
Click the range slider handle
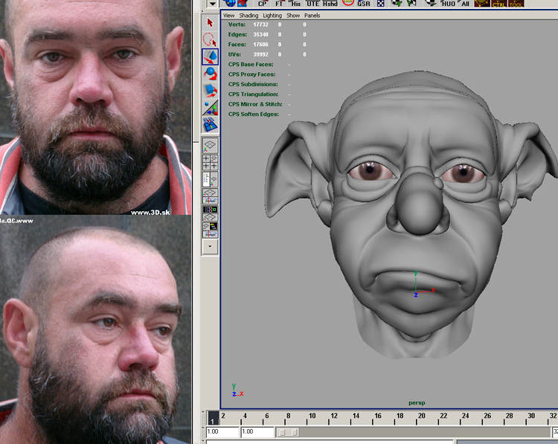(x=287, y=432)
